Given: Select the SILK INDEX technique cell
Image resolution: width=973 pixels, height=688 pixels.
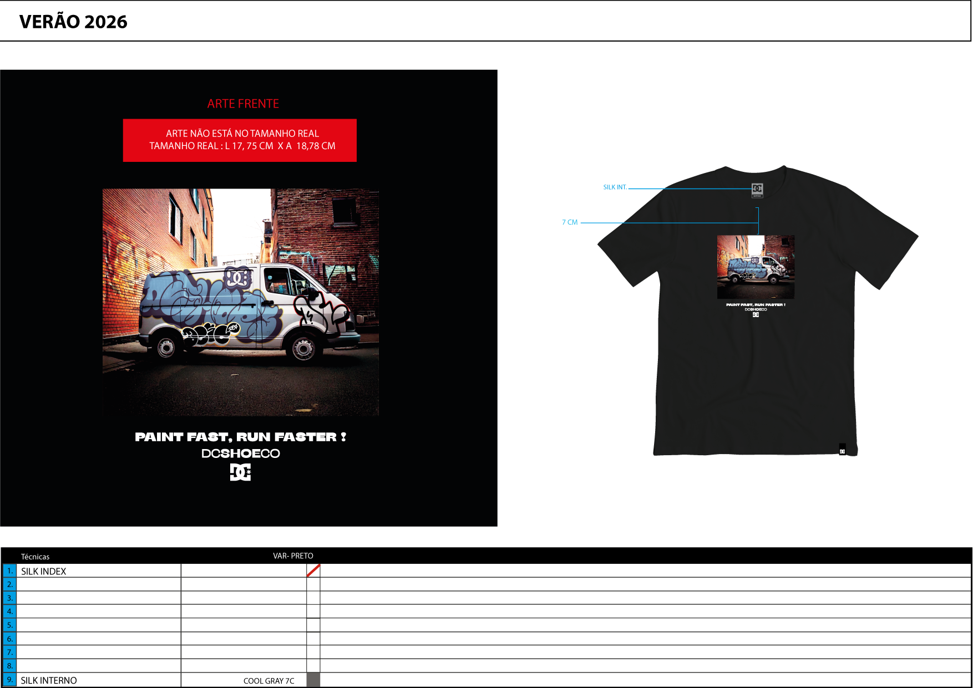Looking at the screenshot, I should pos(99,571).
